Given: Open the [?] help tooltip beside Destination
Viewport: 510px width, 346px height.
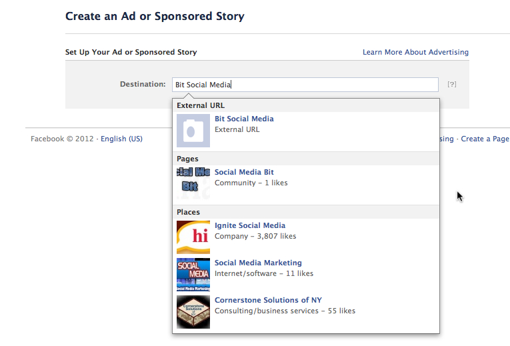Looking at the screenshot, I should coord(452,84).
